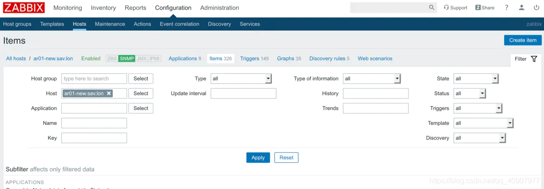Click the logout power icon
The image size is (544, 189).
click(536, 8)
